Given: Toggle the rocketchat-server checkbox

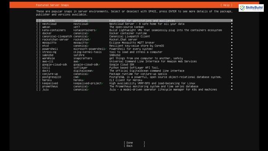Looking at the screenshot, I should click(38, 39).
